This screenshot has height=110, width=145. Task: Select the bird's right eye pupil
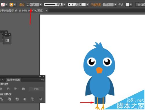click(x=108, y=63)
